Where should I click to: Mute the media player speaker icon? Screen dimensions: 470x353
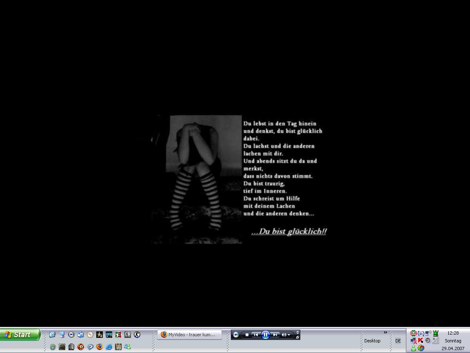click(284, 335)
